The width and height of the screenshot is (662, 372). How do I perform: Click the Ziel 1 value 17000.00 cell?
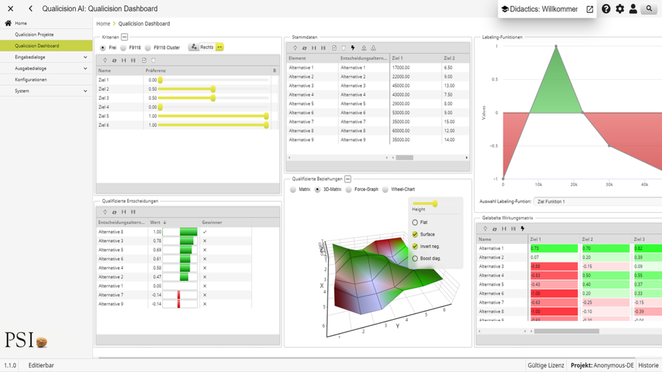(x=415, y=68)
